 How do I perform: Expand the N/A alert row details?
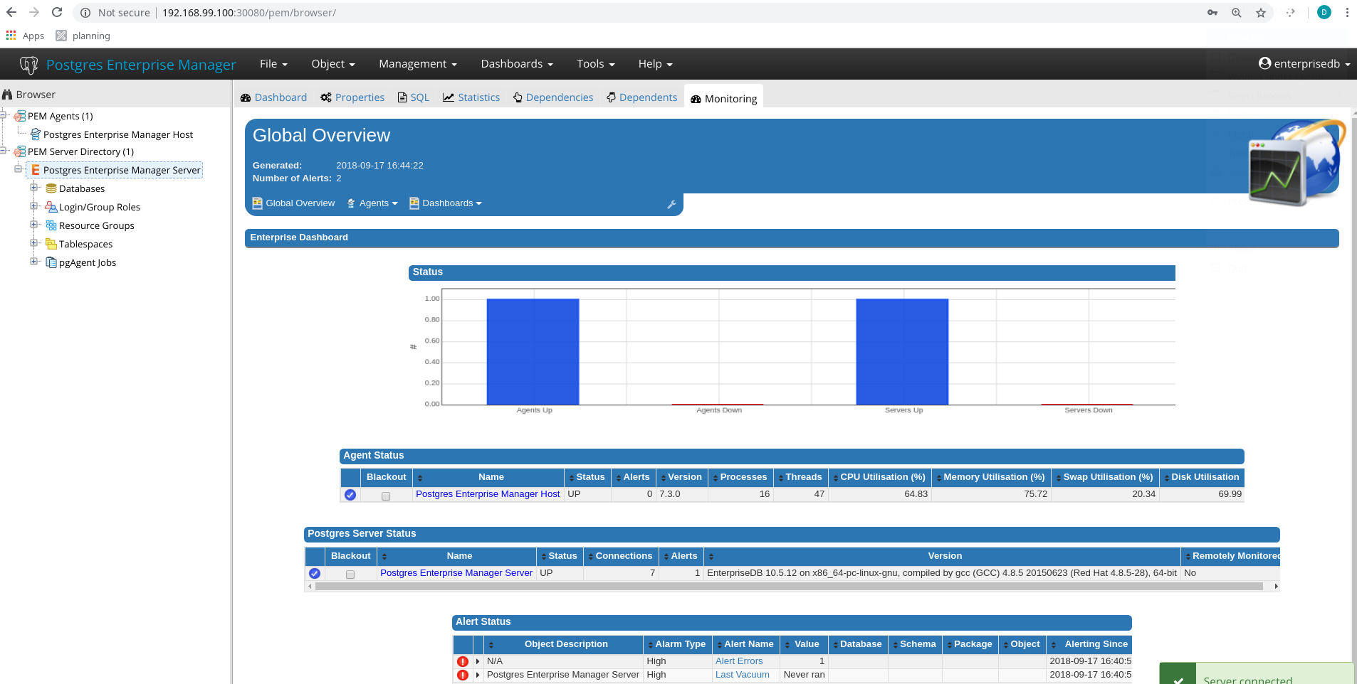pyautogui.click(x=478, y=661)
